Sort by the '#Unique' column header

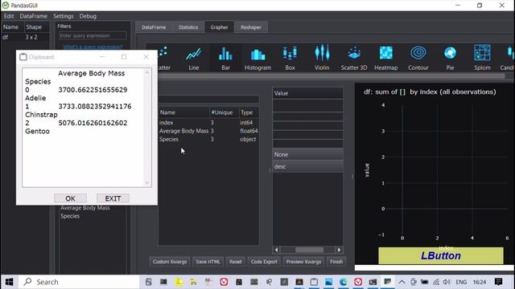[224, 112]
